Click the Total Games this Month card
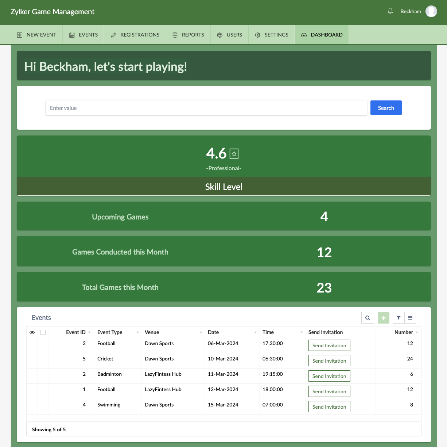This screenshot has height=447, width=447. pyautogui.click(x=224, y=287)
